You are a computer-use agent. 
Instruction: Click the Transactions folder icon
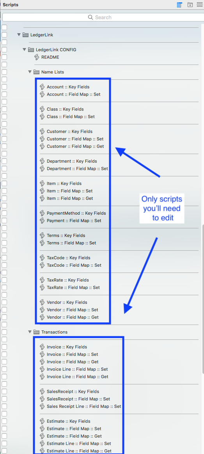pos(36,332)
